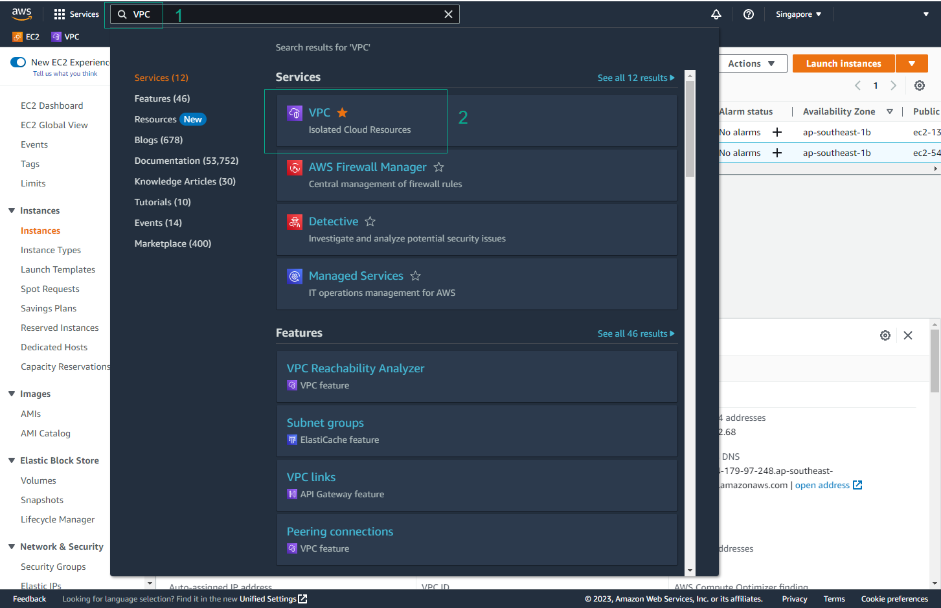Collapse the Network & Security section
Image resolution: width=941 pixels, height=608 pixels.
(x=12, y=546)
